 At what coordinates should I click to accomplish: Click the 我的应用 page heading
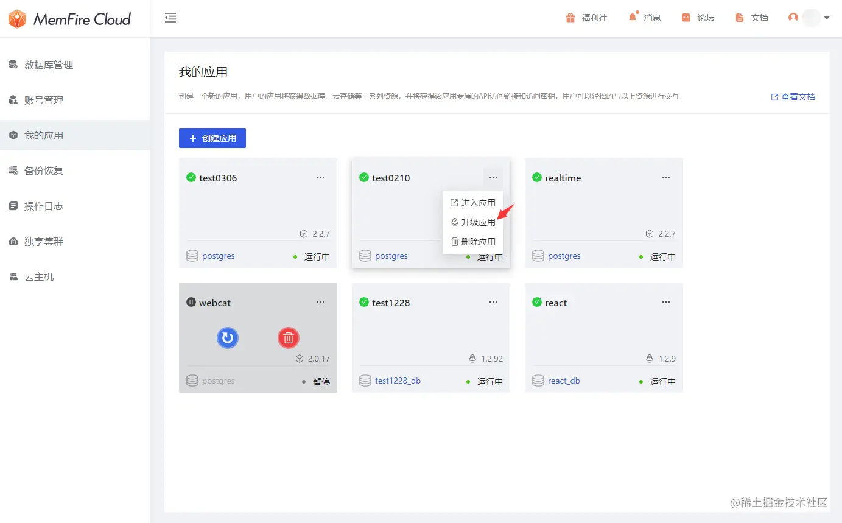[x=203, y=72]
